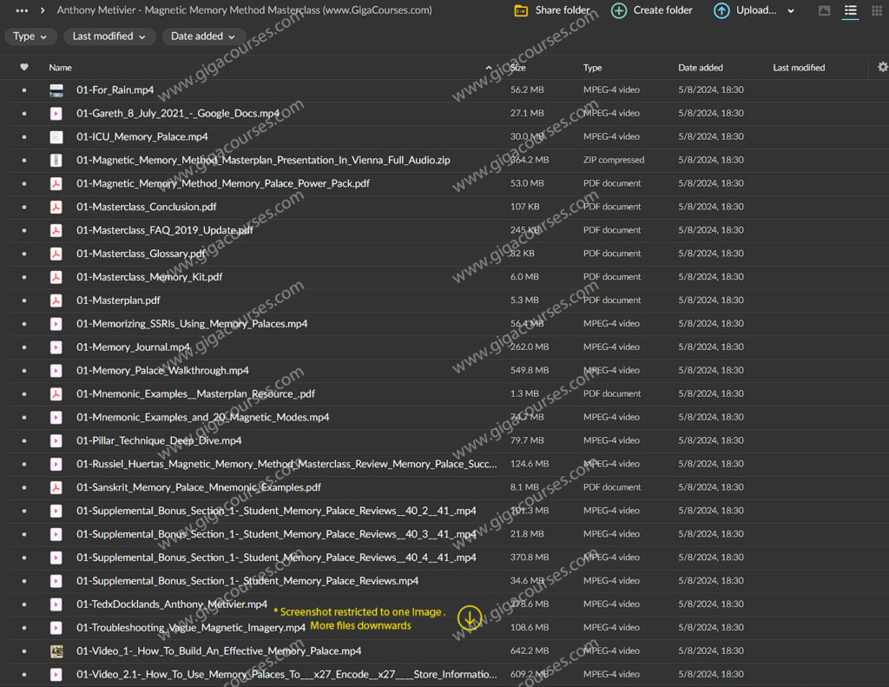Open the breadcrumb ellipsis menu

pos(22,10)
